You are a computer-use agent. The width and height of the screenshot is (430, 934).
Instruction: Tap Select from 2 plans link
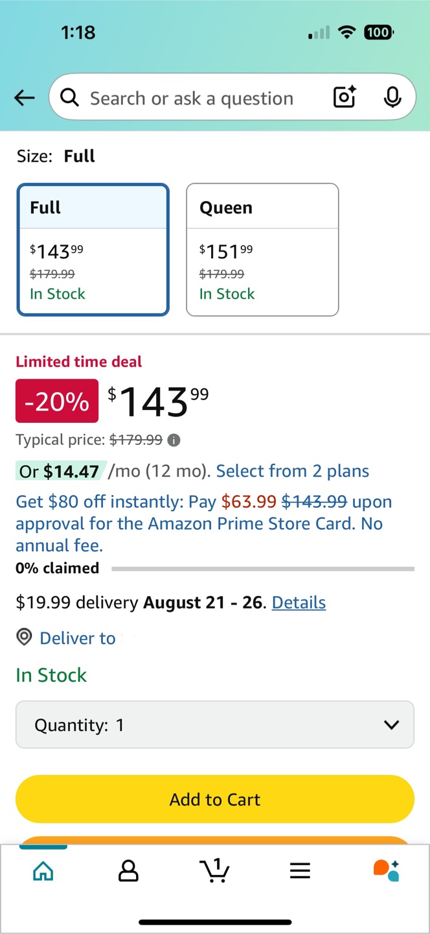293,471
